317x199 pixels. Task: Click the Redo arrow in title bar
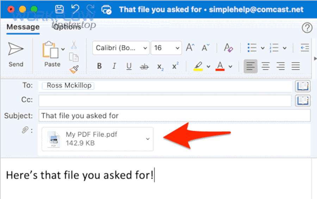click(x=91, y=9)
